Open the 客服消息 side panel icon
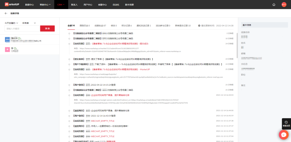The height and width of the screenshot is (142, 291). click(x=286, y=124)
